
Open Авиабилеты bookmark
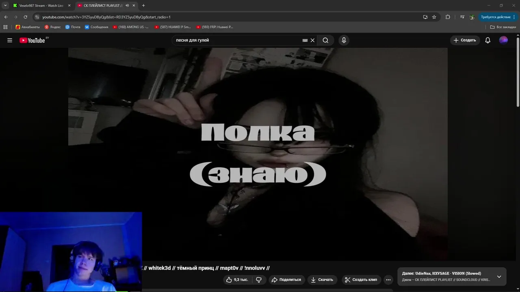click(x=28, y=27)
